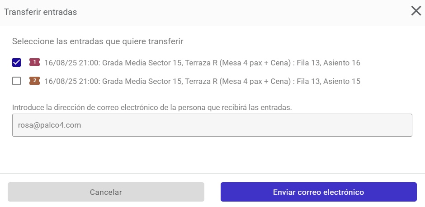Select the Fila 13, Asiento 15 ticket label
Screen dimensions: 425x207
[202, 81]
